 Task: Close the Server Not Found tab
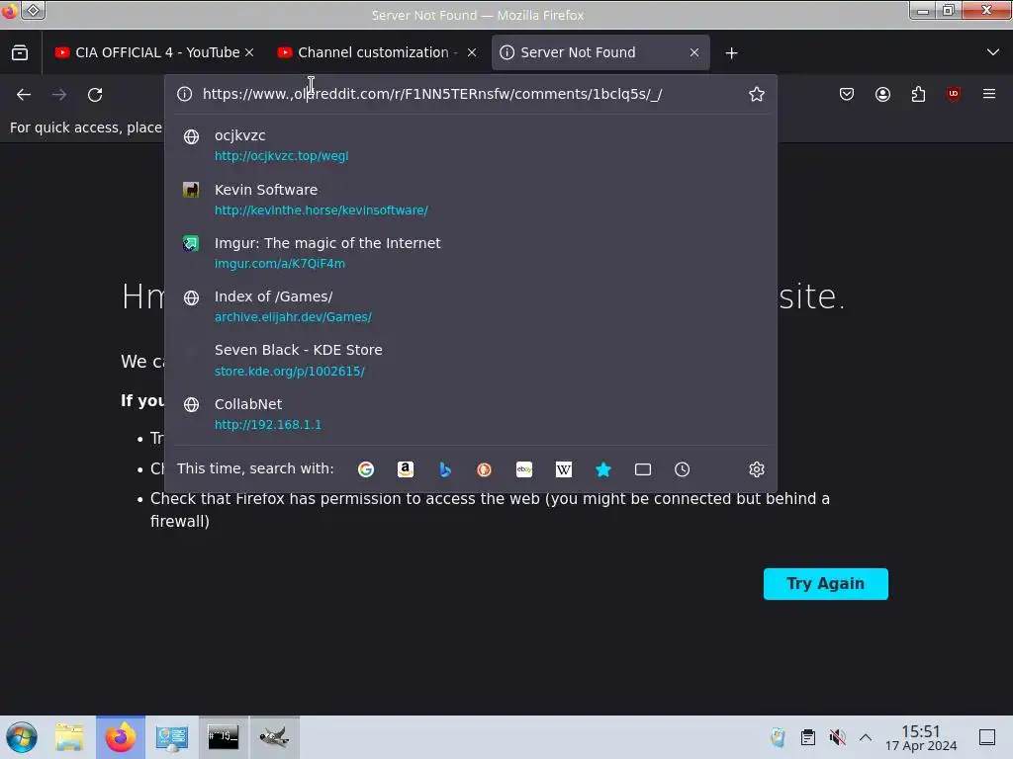click(694, 52)
